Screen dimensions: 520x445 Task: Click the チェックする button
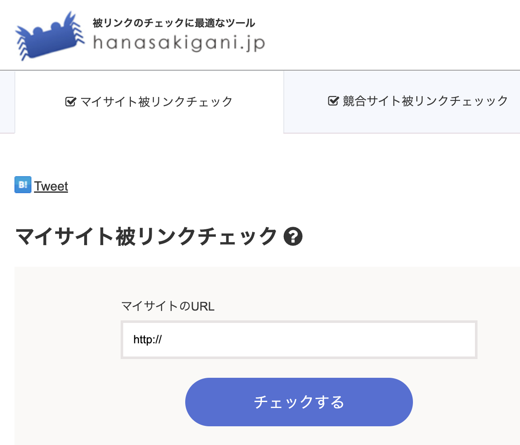coord(299,401)
